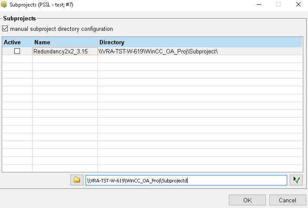Image resolution: width=308 pixels, height=208 pixels.
Task: Toggle manual subproject directory configuration checkbox
Action: pos(5,29)
